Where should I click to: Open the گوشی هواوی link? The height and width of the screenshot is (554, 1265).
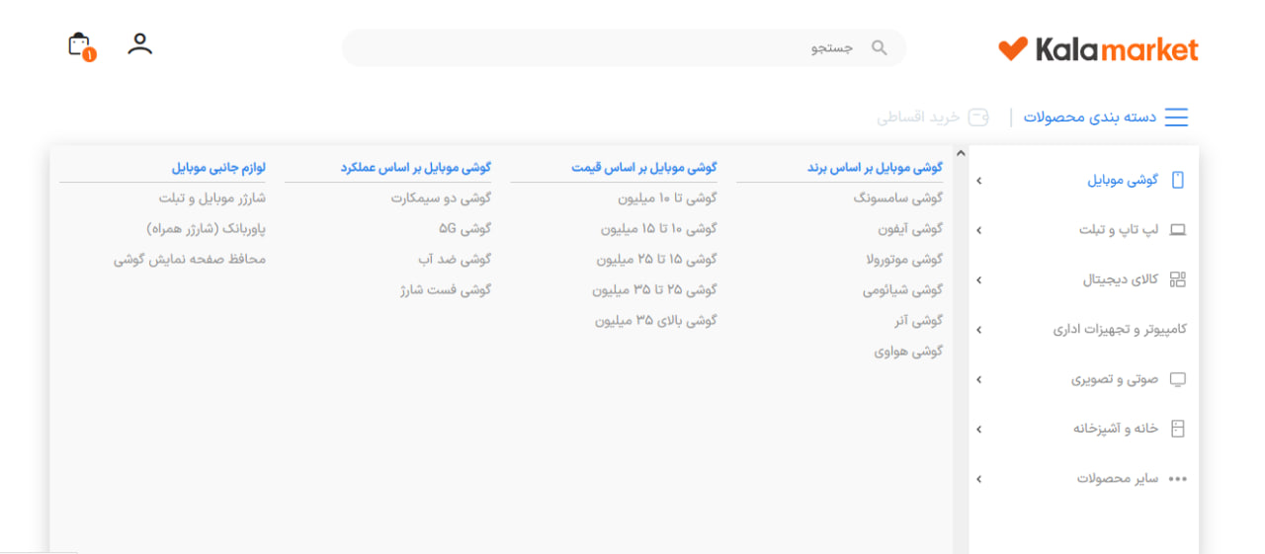(x=908, y=352)
